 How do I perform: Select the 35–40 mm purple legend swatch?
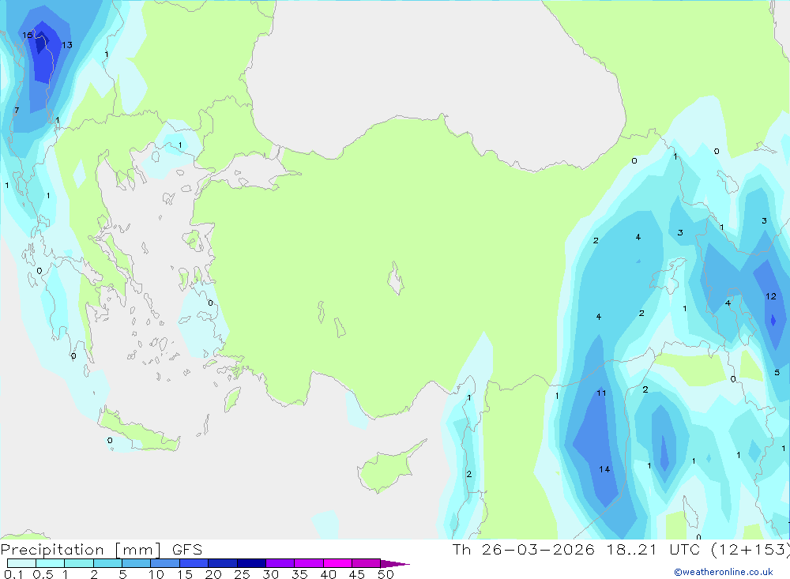pos(309,563)
